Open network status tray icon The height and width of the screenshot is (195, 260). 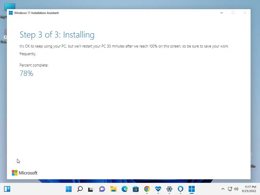[x=230, y=189]
